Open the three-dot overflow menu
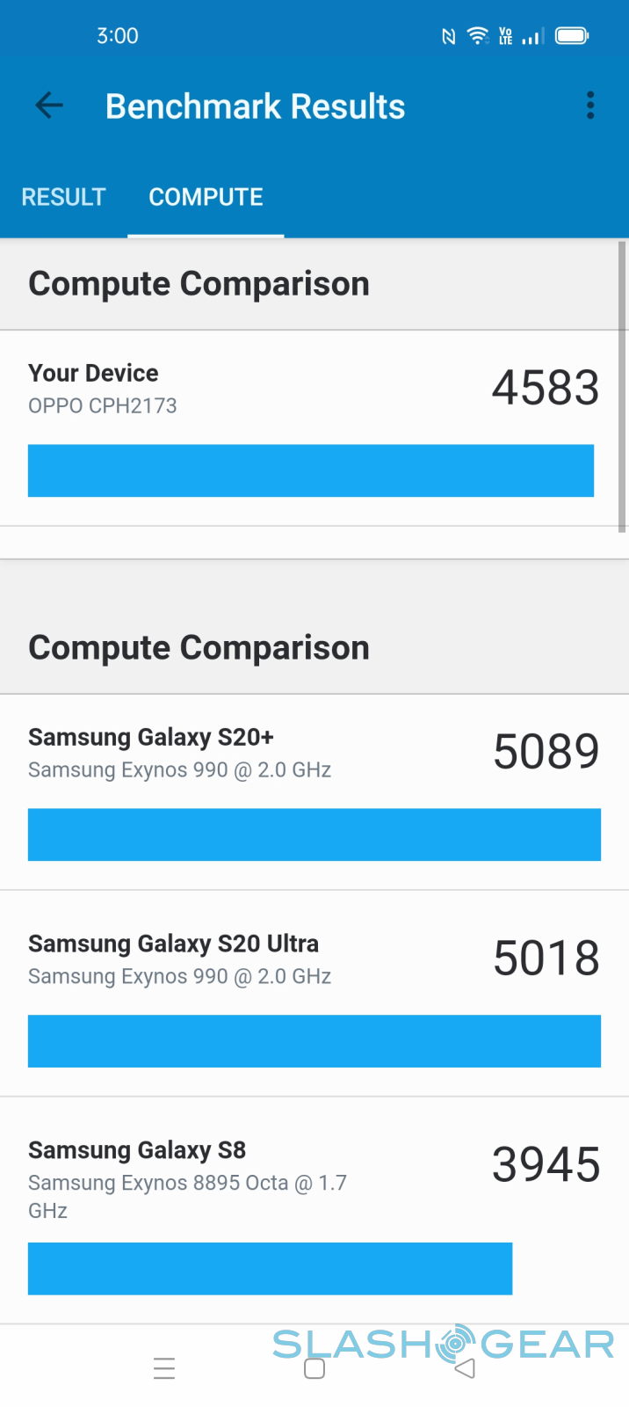 tap(590, 106)
